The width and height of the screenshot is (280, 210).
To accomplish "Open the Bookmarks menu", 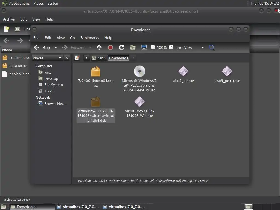I will [x=90, y=38].
